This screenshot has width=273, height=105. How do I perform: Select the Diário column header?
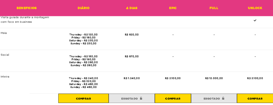[x=83, y=8]
